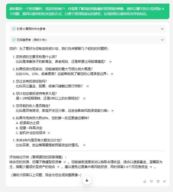The image size is (173, 192).
Task: Open citation mark after question 1
Action: point(110,62)
